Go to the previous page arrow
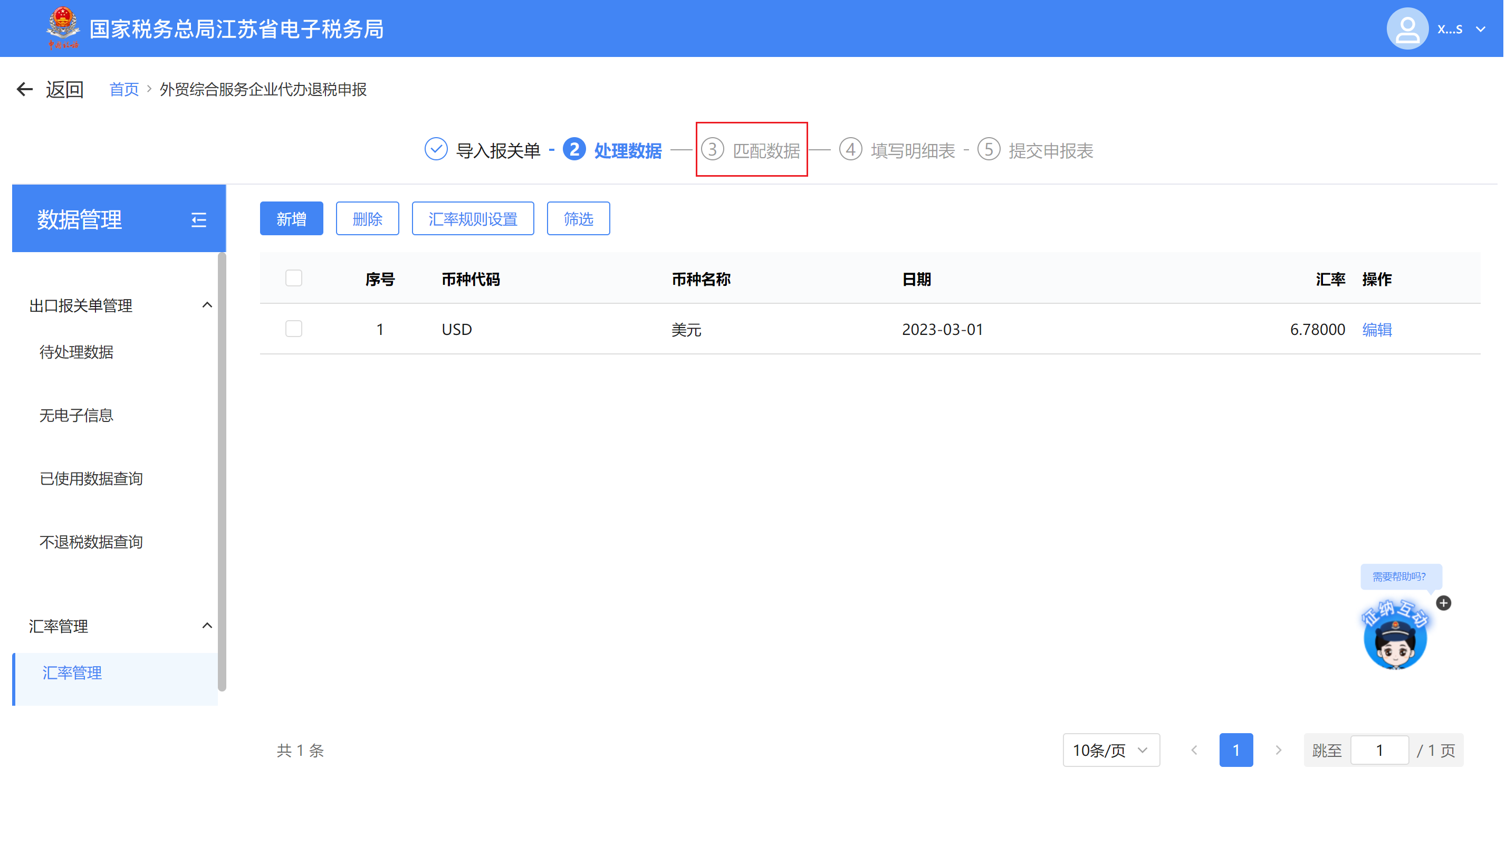Image resolution: width=1506 pixels, height=855 pixels. (1194, 751)
